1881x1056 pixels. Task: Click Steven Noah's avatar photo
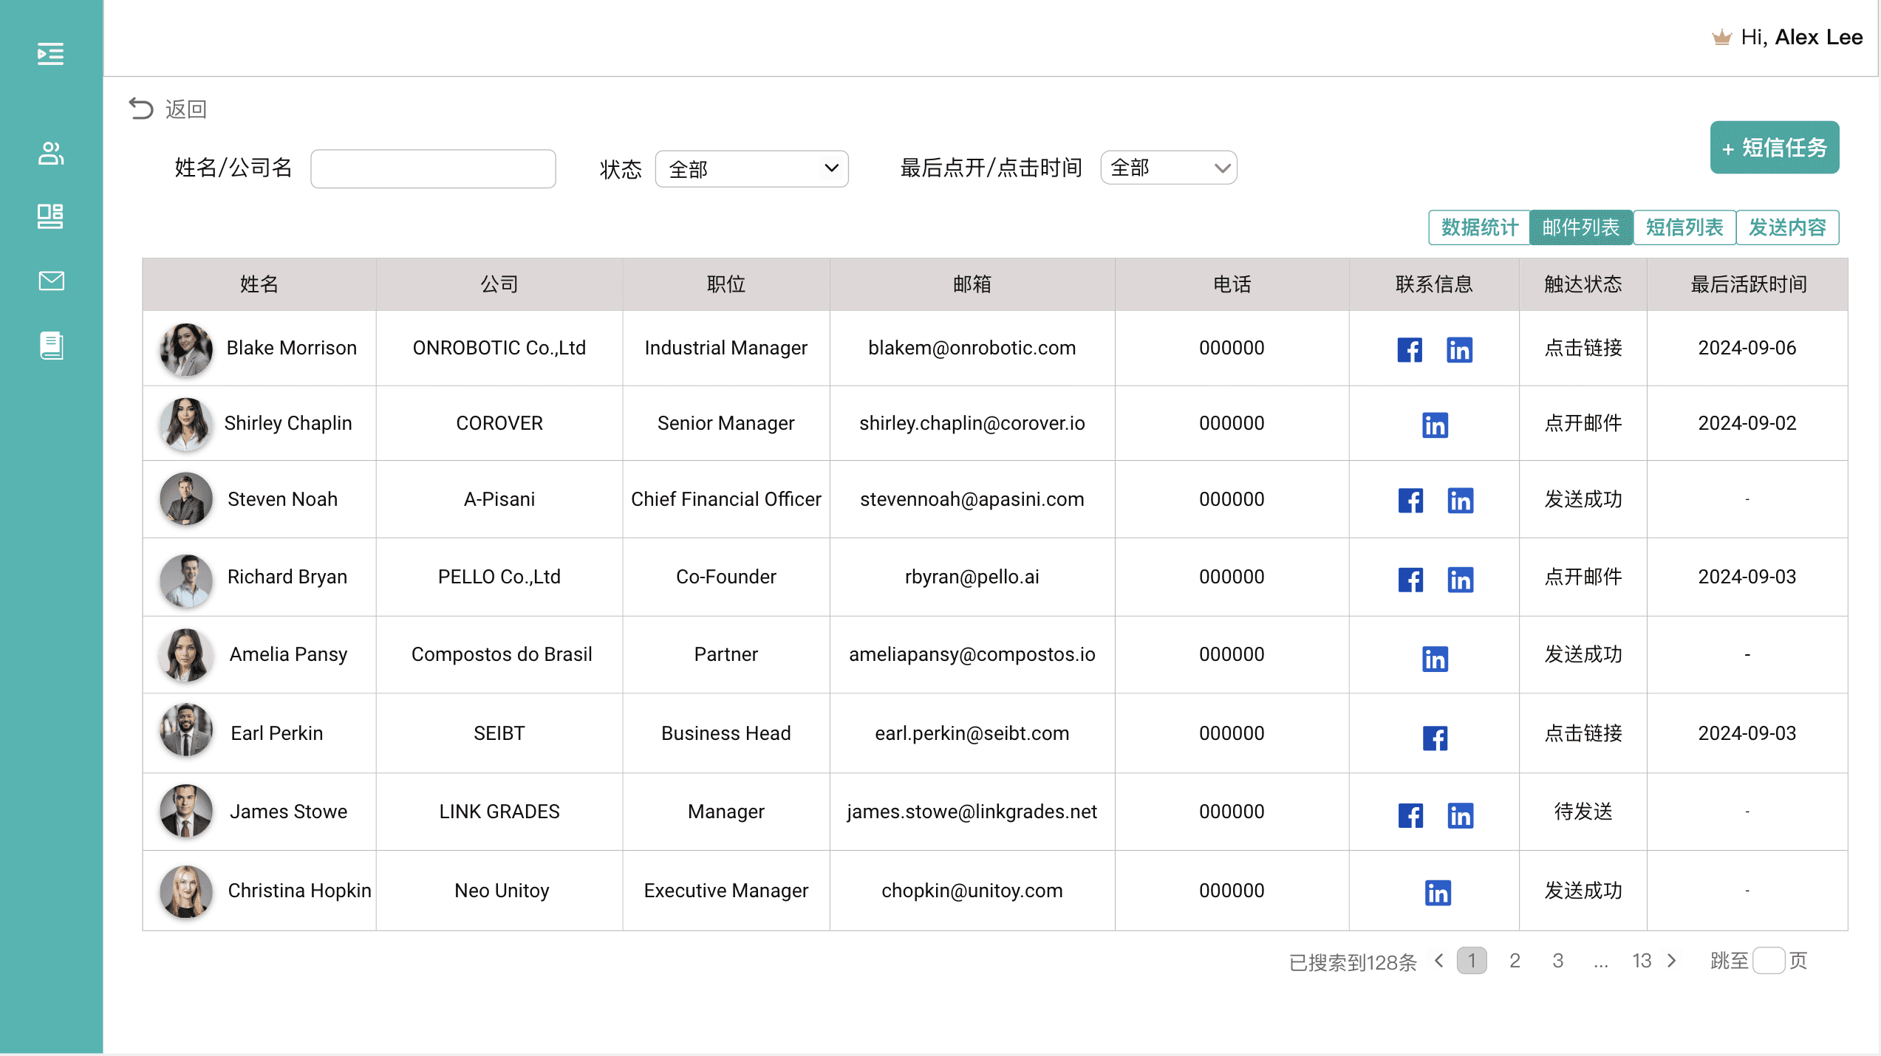pos(186,499)
